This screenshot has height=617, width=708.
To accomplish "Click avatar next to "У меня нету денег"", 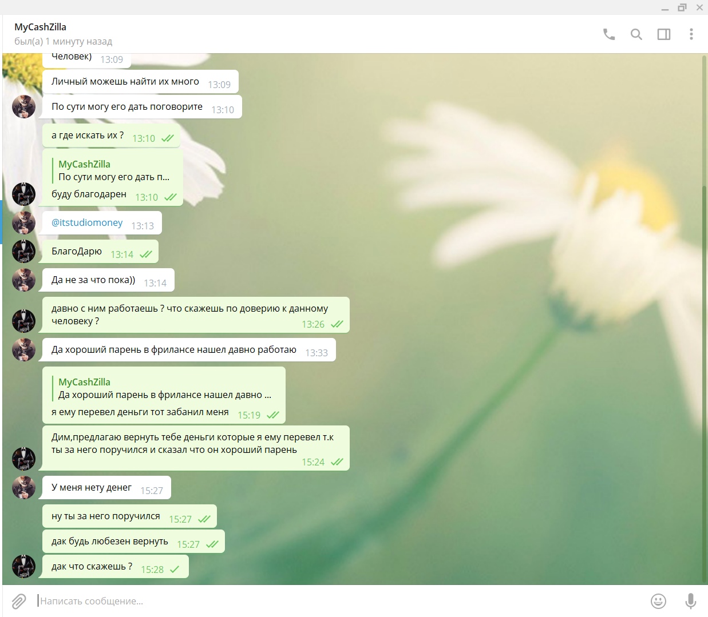I will [24, 488].
